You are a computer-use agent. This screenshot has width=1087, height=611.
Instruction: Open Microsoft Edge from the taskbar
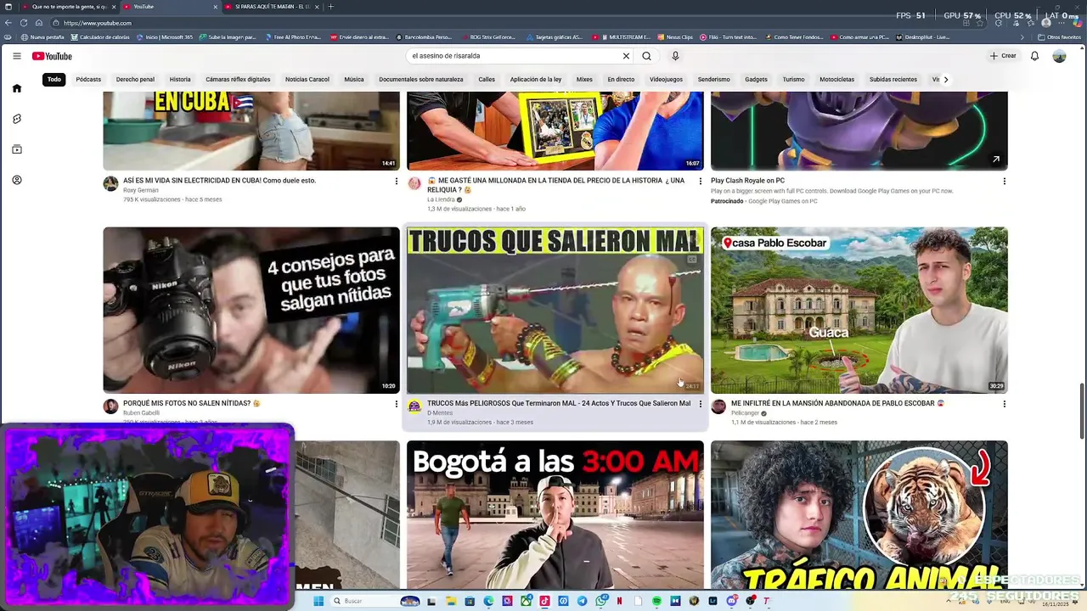[x=488, y=601]
